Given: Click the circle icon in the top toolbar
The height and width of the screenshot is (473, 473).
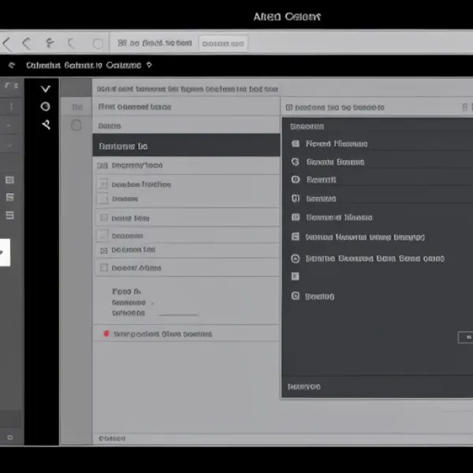Looking at the screenshot, I should pyautogui.click(x=98, y=44).
